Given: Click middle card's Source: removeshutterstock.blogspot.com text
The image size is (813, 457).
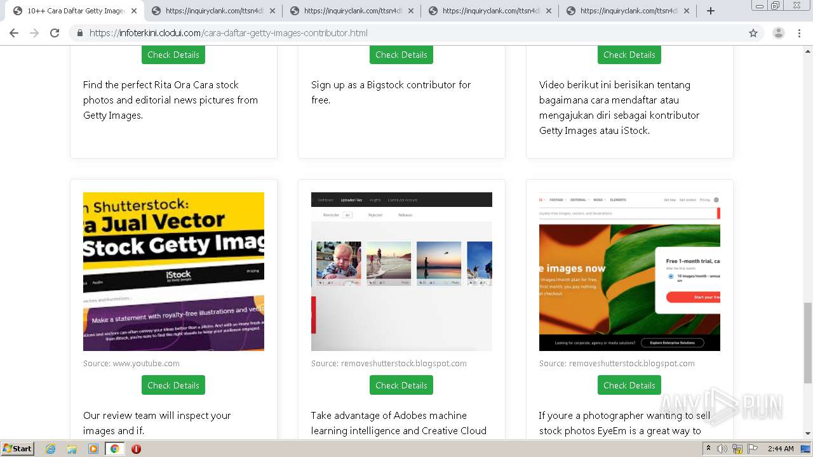Looking at the screenshot, I should (389, 364).
